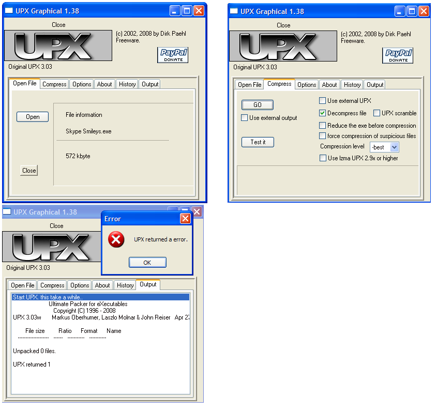The image size is (437, 411).
Task: Click the Open button to choose a file
Action: tap(33, 117)
